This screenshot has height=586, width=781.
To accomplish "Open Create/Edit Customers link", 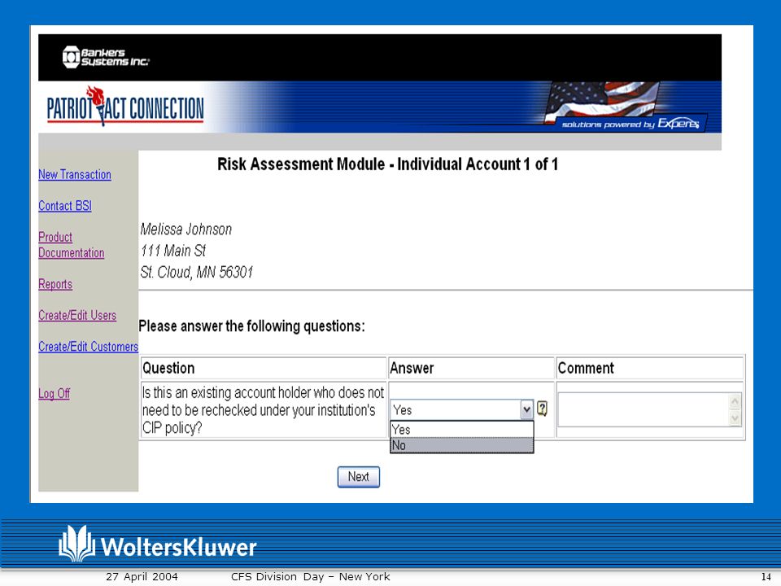I will (88, 347).
